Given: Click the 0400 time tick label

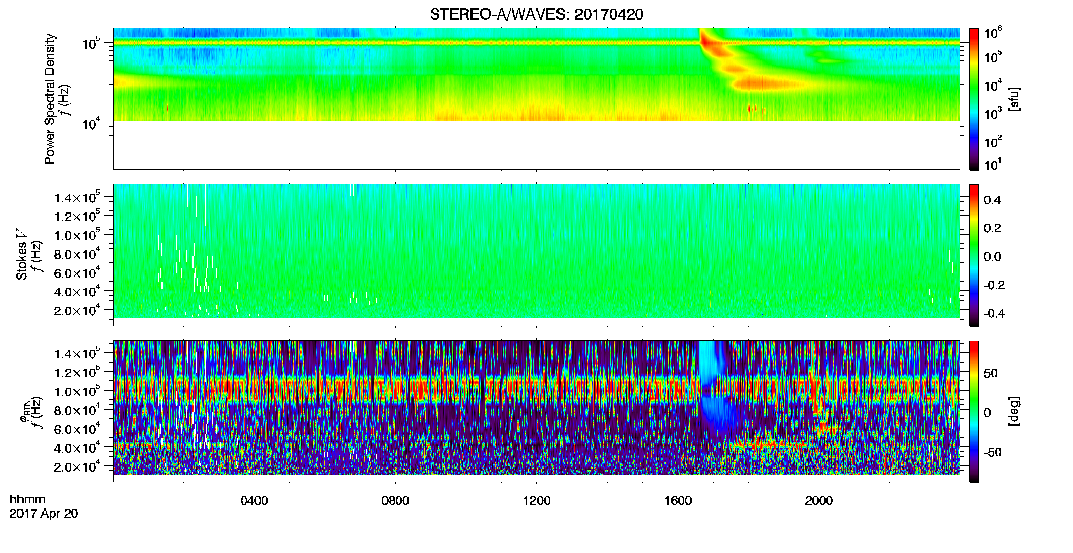Looking at the screenshot, I should pyautogui.click(x=254, y=501).
